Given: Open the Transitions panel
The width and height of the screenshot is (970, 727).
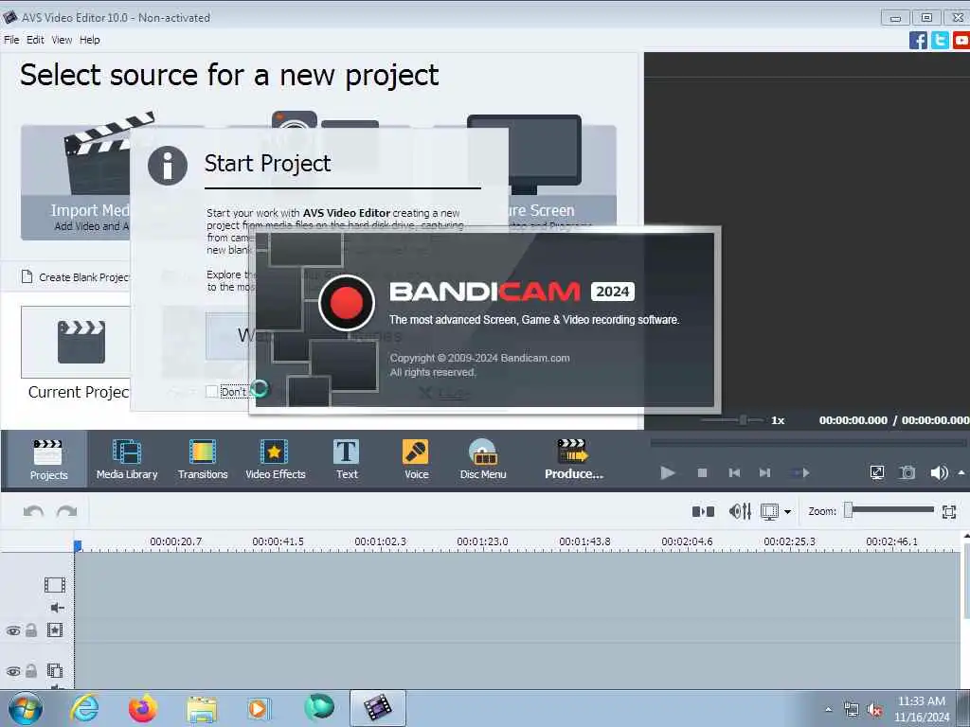Looking at the screenshot, I should [x=203, y=460].
